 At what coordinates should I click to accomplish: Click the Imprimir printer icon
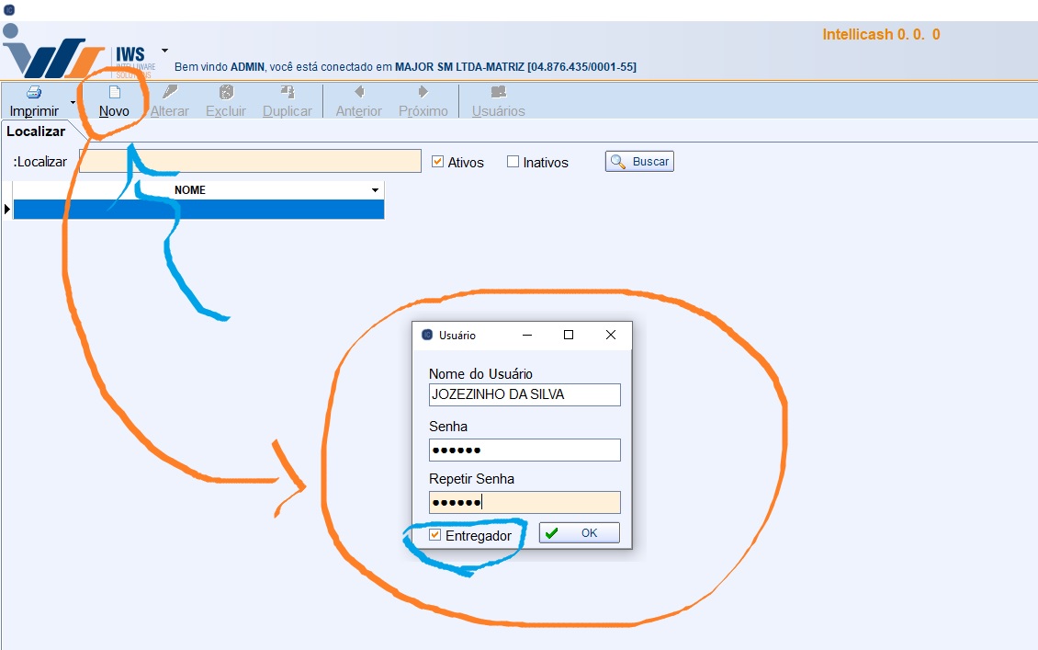pyautogui.click(x=34, y=93)
